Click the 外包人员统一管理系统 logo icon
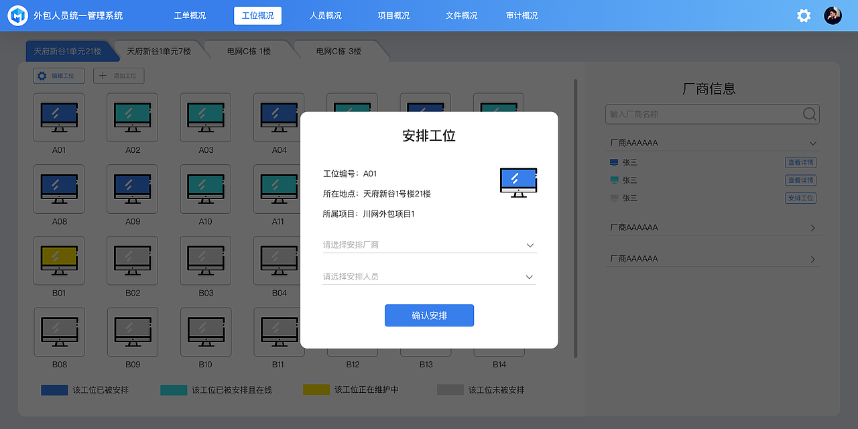 click(x=17, y=15)
